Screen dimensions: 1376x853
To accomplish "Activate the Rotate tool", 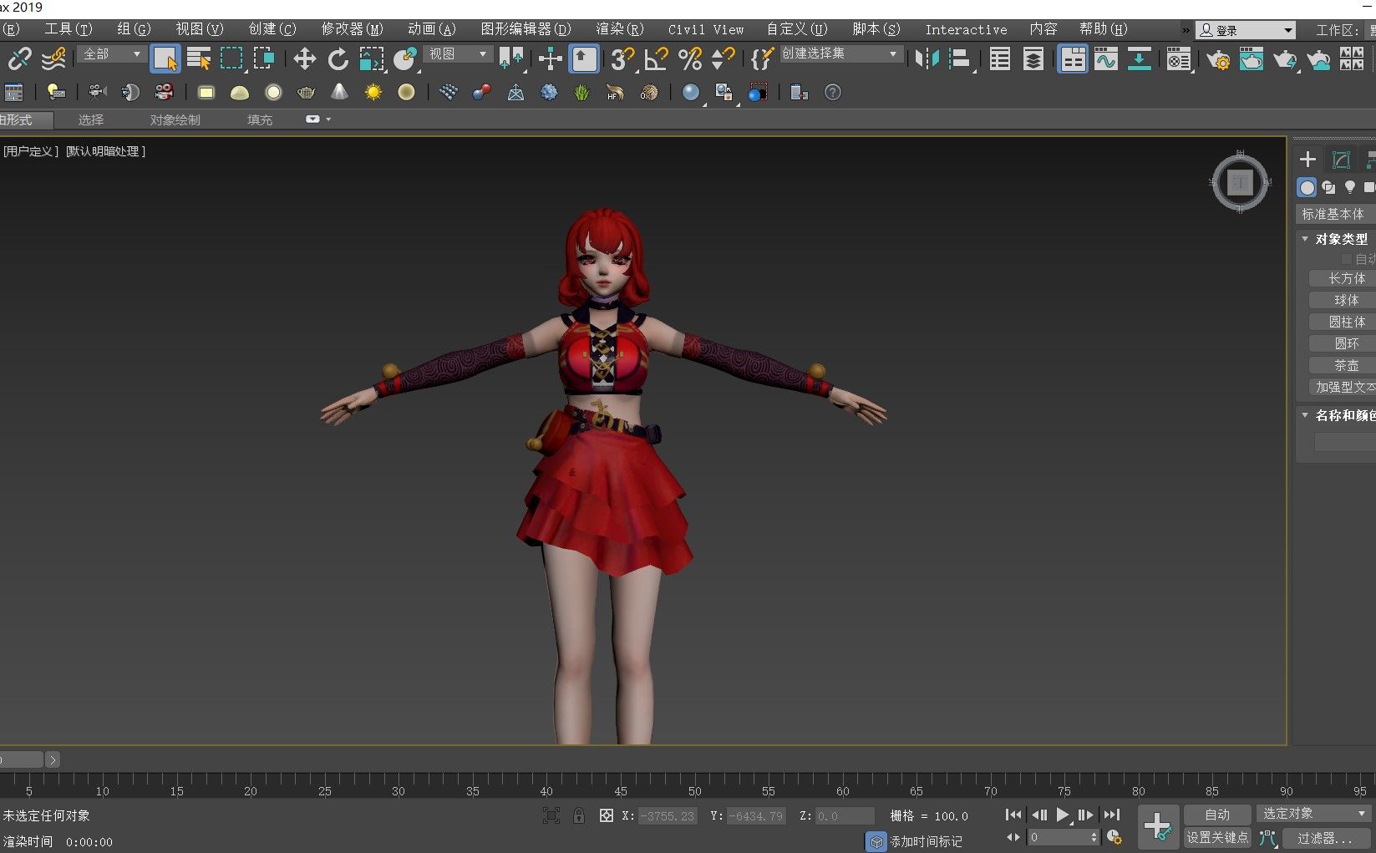I will click(338, 59).
